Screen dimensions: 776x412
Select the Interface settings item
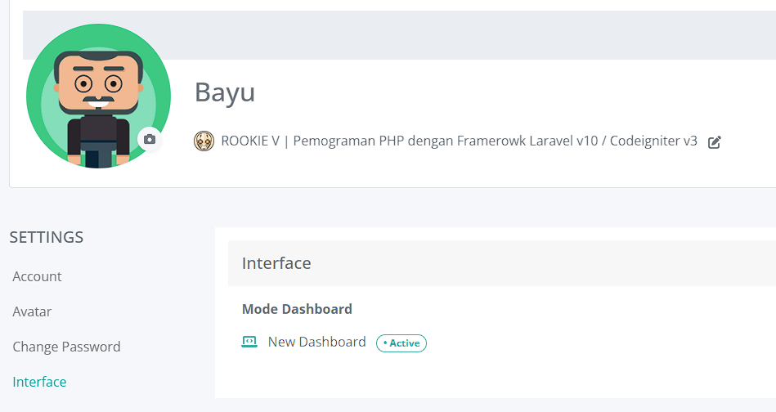point(39,382)
